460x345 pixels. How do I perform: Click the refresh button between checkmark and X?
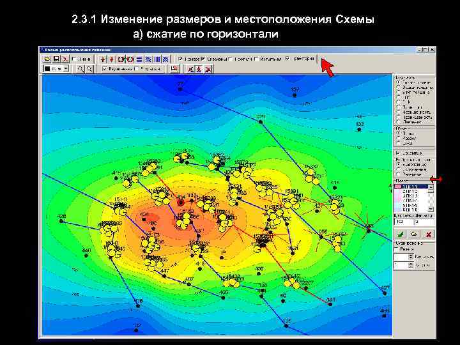click(x=414, y=234)
